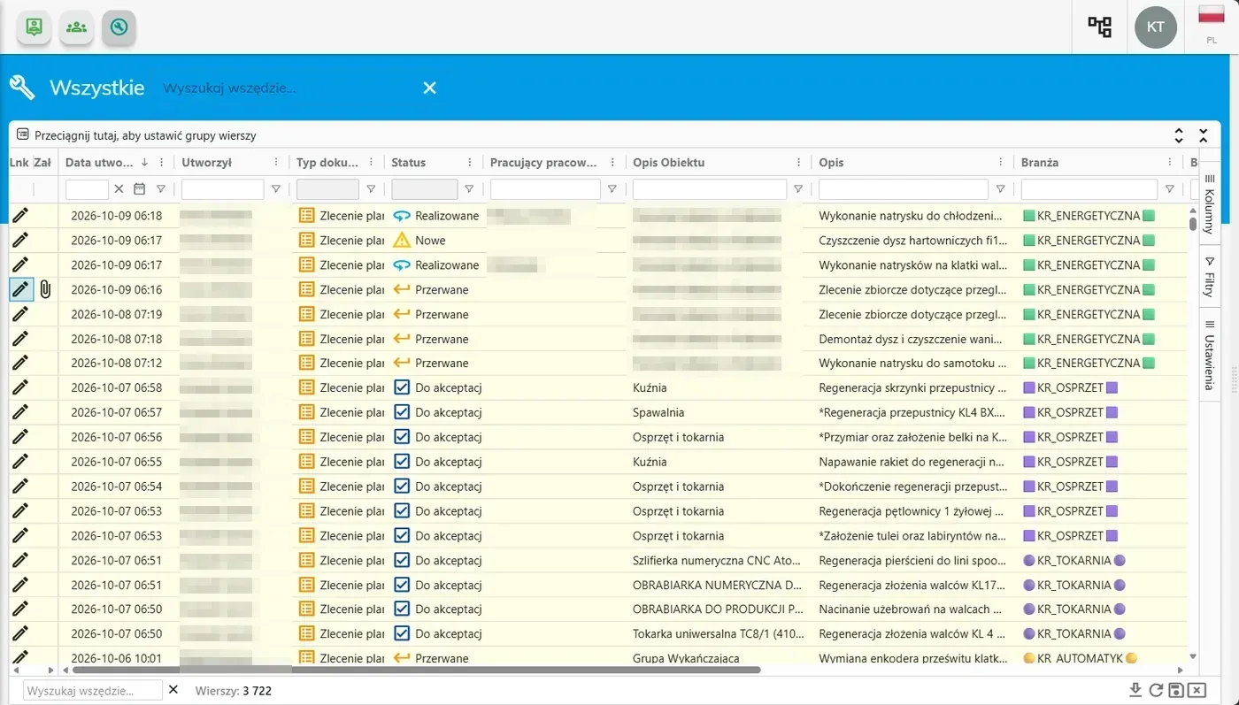Viewport: 1239px width, 705px height.
Task: Open the KT user avatar menu
Action: coord(1156,27)
